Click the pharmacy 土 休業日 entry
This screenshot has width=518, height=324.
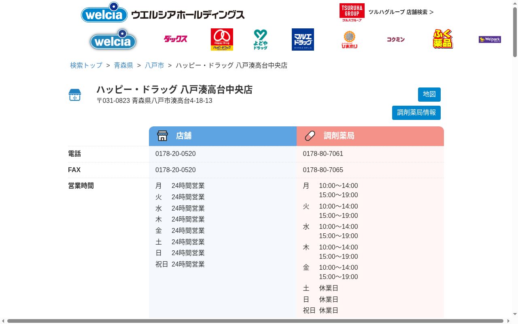[x=321, y=288]
